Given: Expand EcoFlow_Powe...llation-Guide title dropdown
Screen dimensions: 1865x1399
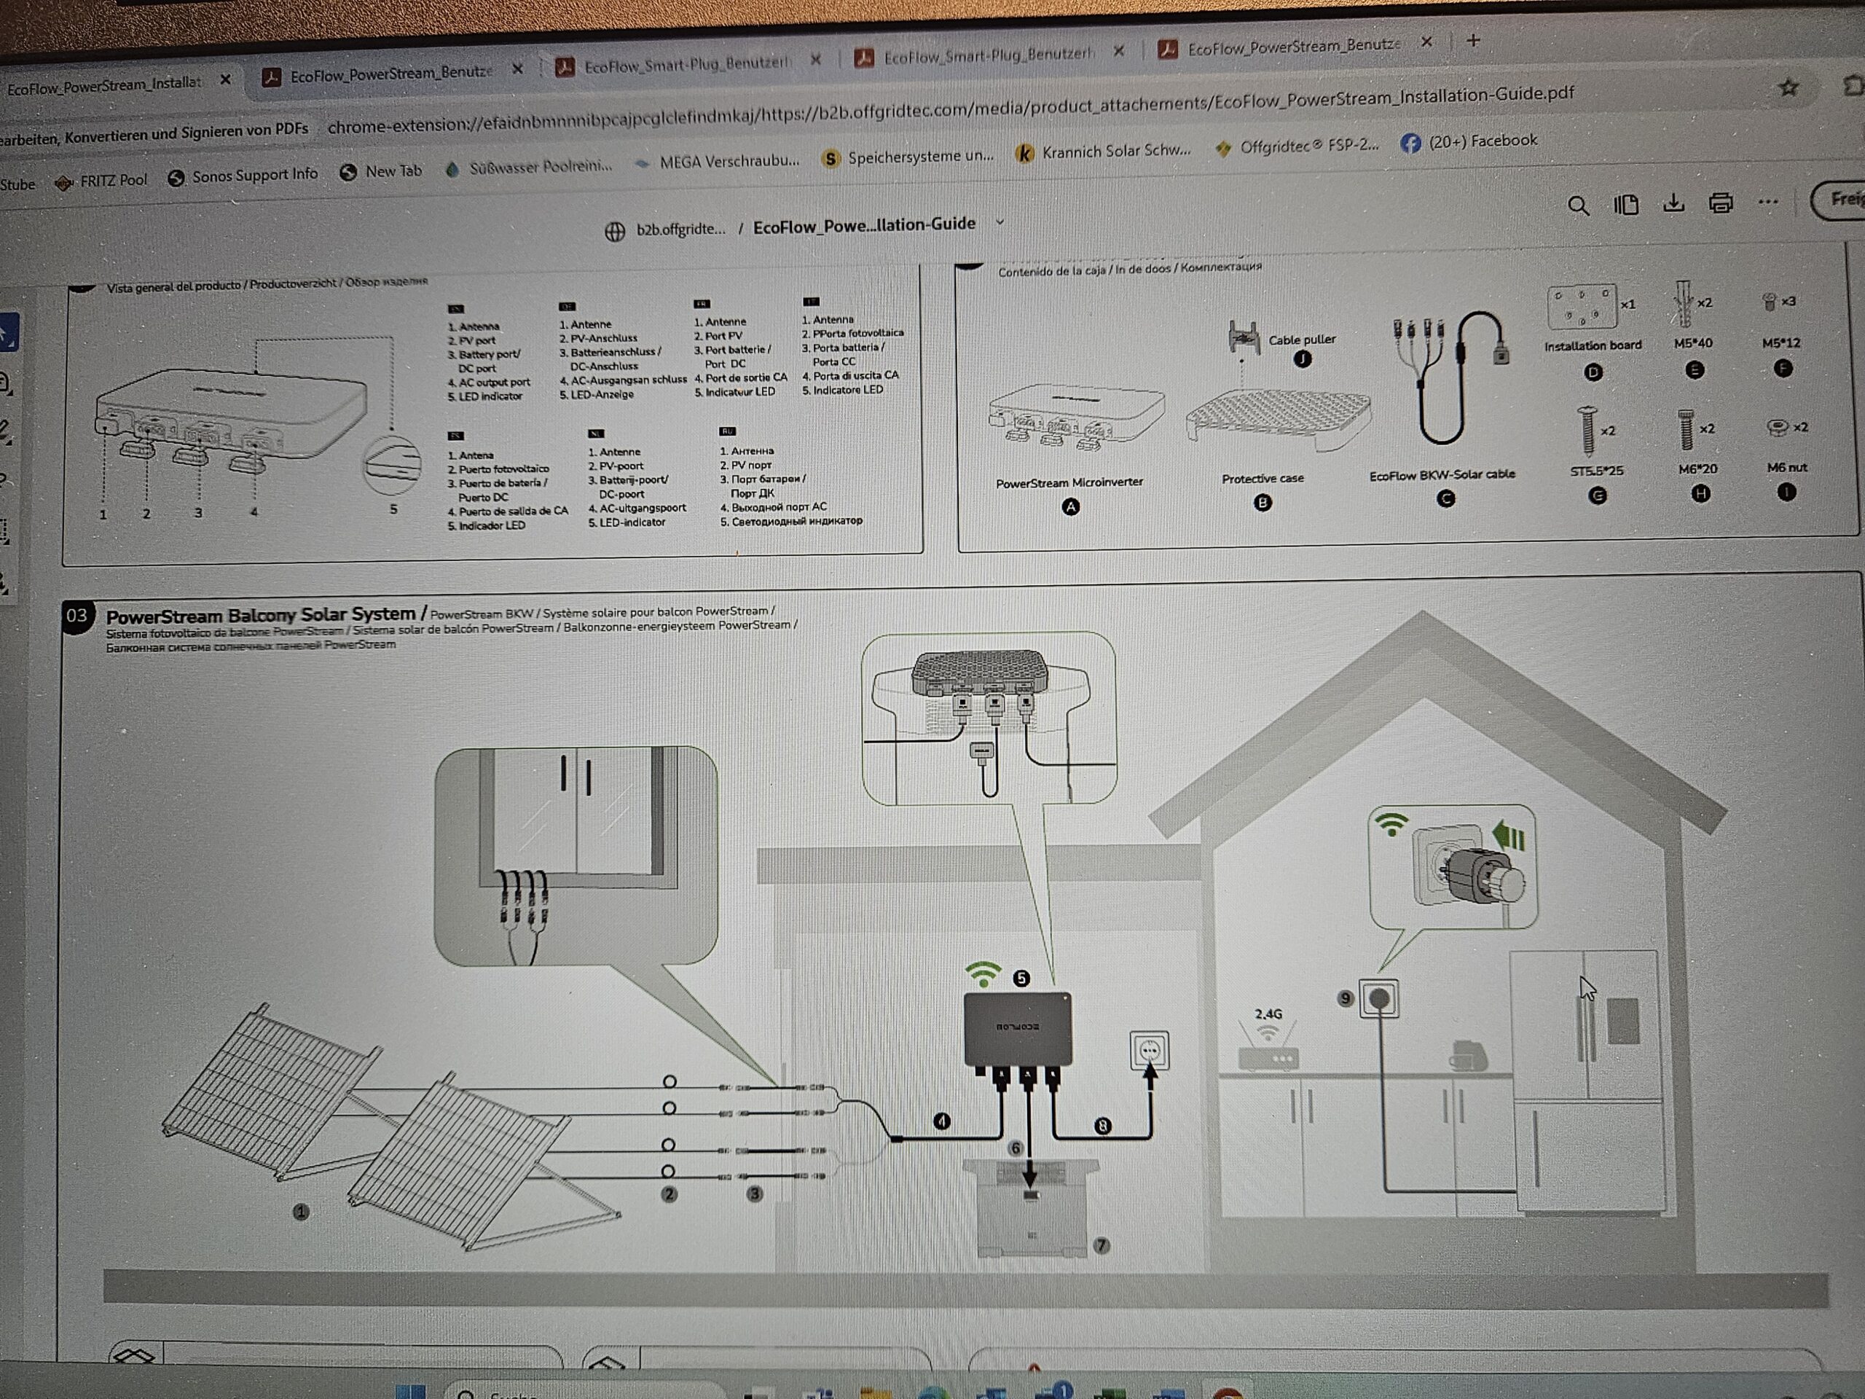Looking at the screenshot, I should [1000, 223].
